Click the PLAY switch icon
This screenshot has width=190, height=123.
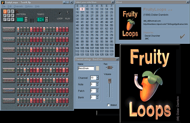point(68,13)
